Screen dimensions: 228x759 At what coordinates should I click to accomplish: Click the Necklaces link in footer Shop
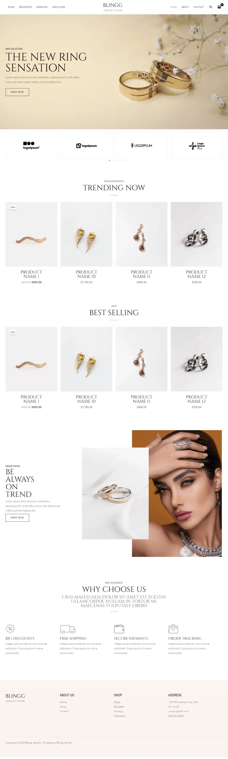point(120,716)
